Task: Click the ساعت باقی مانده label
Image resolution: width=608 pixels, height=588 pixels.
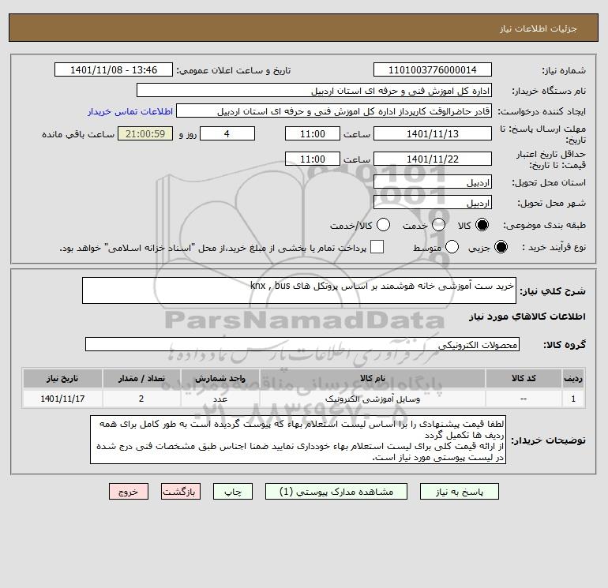Action: pos(78,134)
